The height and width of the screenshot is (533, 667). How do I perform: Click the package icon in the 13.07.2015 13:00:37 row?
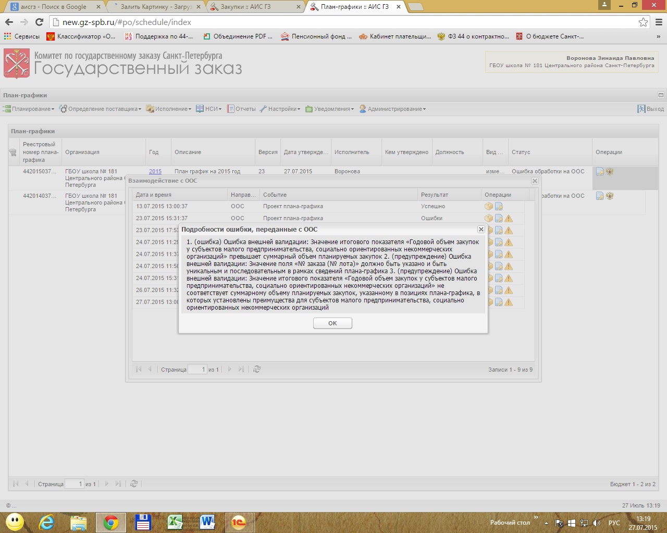click(489, 207)
